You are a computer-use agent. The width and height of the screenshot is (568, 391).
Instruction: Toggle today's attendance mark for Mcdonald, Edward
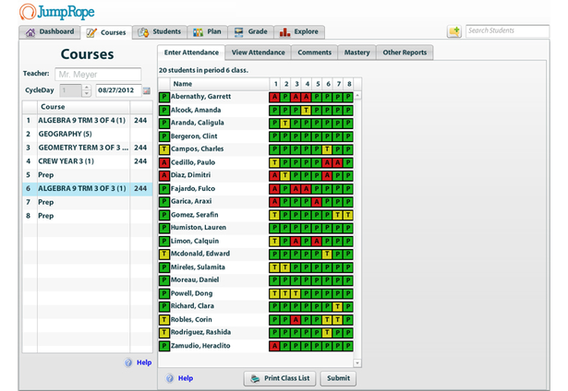coord(164,254)
